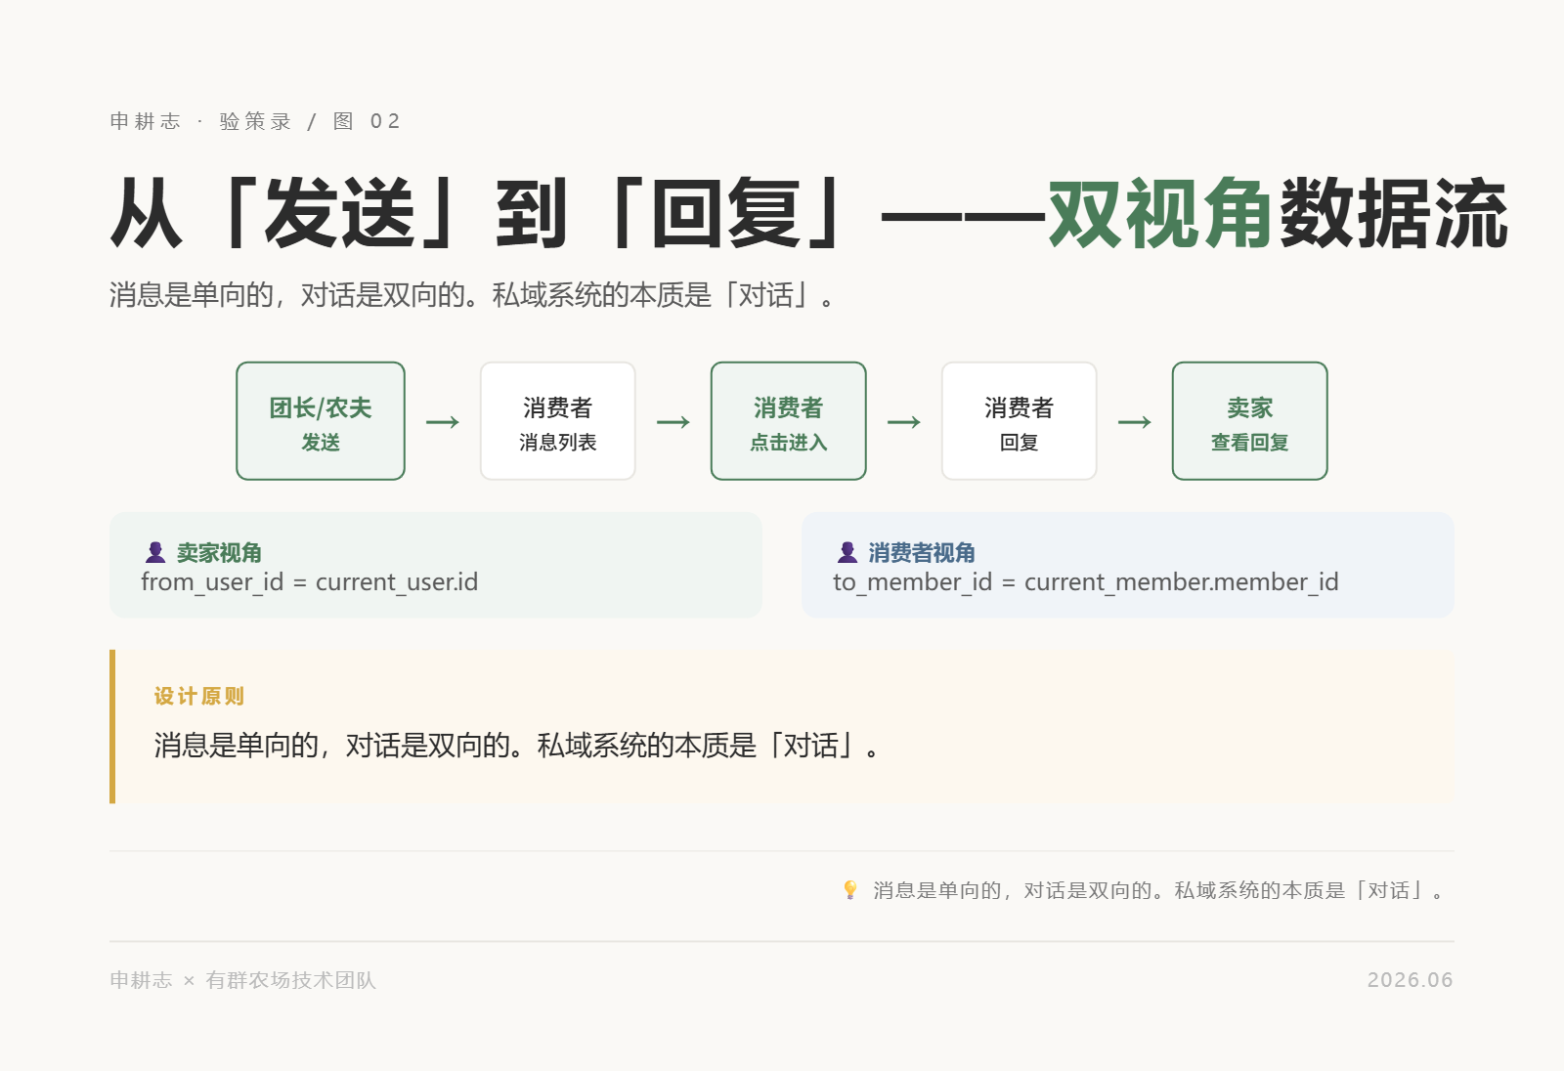Screen dimensions: 1564x1071
Task: Click the subtitle line under the main title
Action: tap(472, 294)
